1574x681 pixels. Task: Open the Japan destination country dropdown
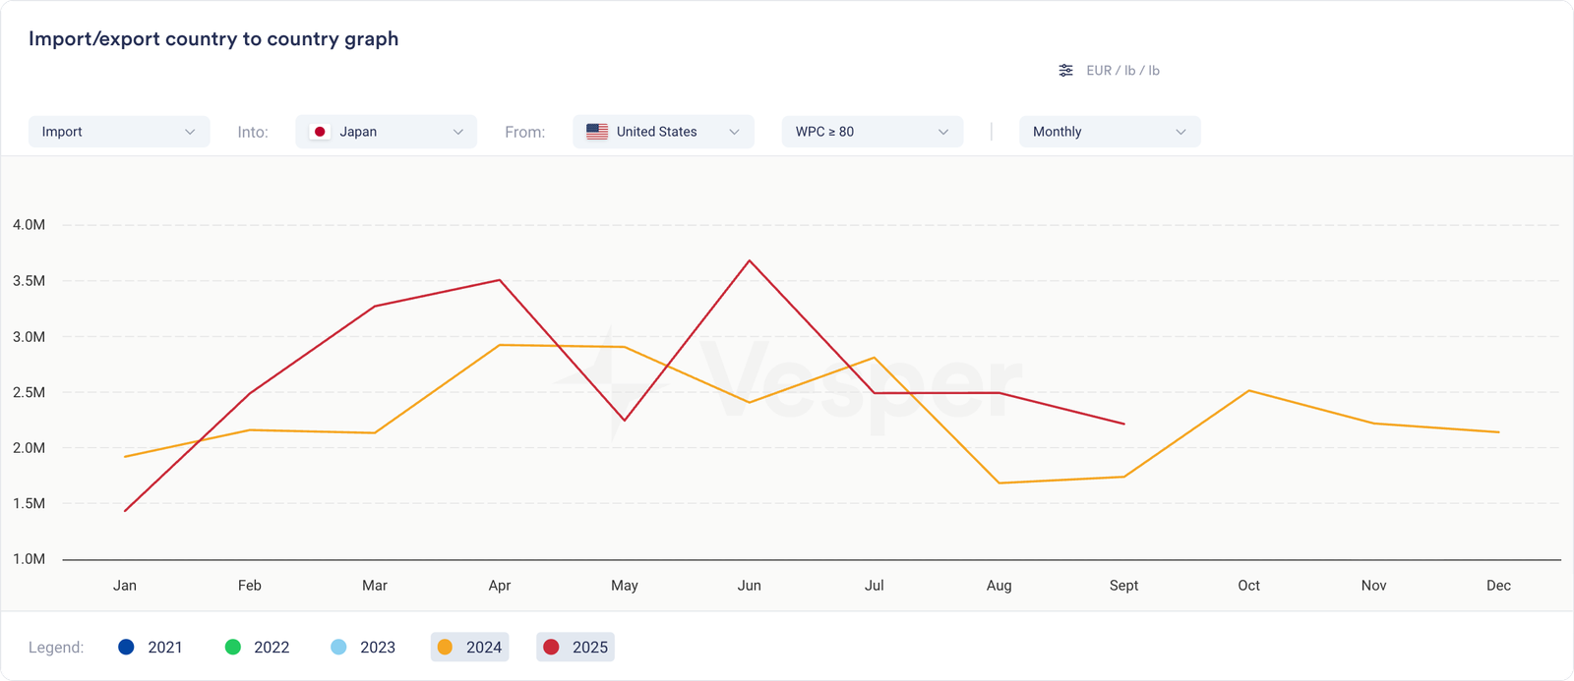tap(386, 132)
